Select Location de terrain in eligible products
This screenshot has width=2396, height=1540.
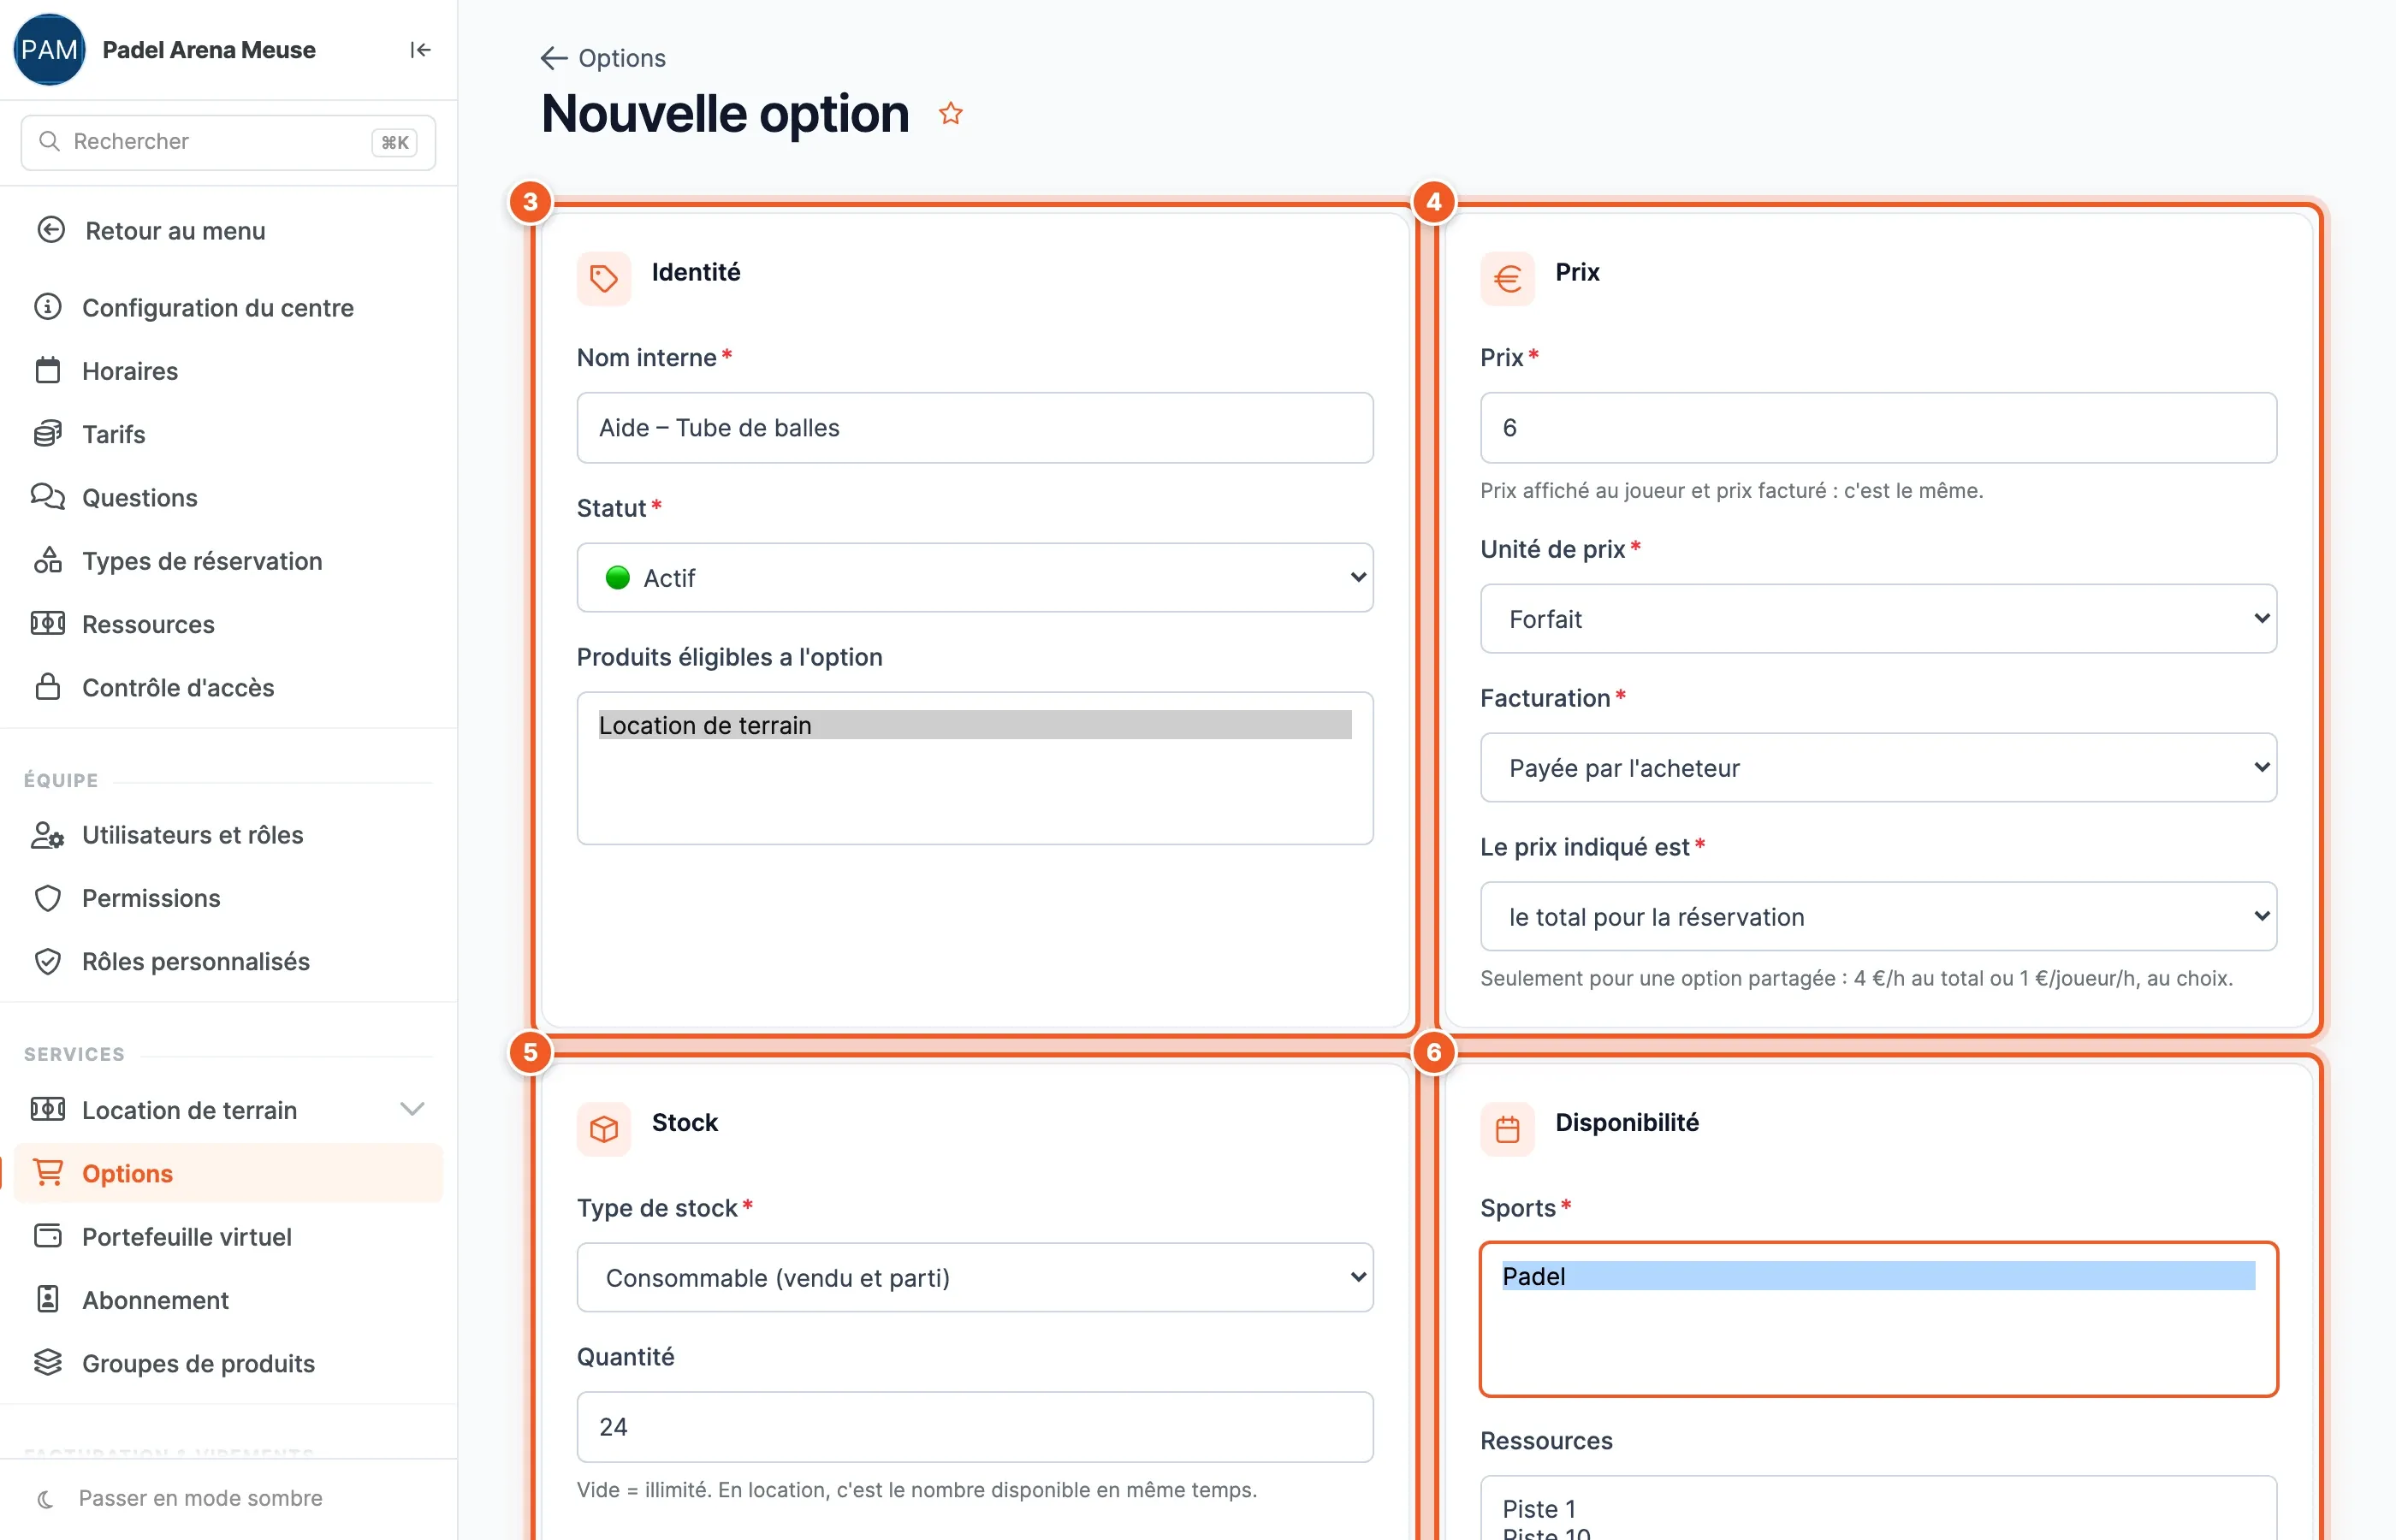tap(975, 725)
